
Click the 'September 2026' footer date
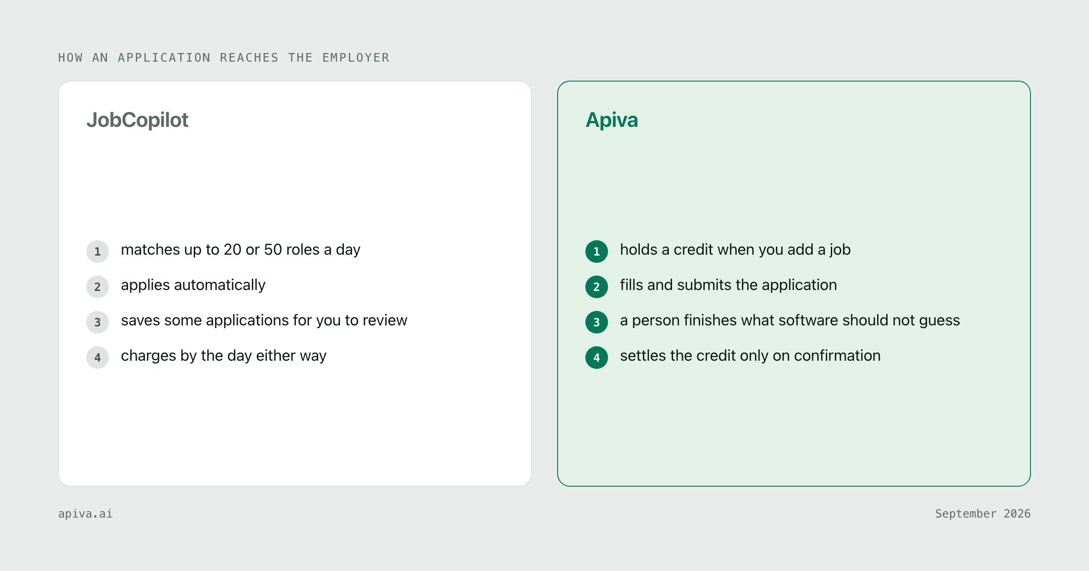(983, 513)
